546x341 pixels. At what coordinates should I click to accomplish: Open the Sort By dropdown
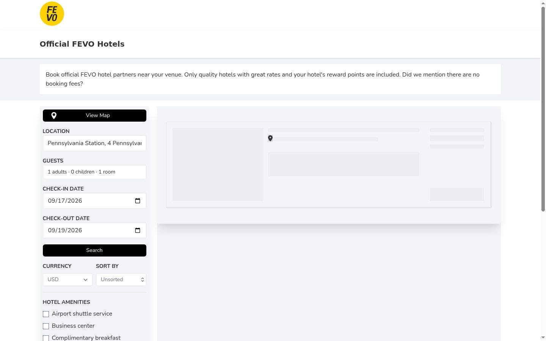[121, 280]
